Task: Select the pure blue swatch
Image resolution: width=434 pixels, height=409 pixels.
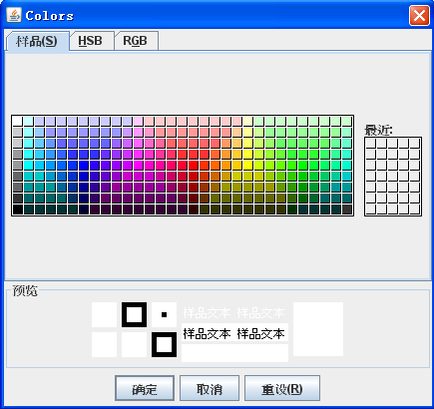Action: coord(84,166)
